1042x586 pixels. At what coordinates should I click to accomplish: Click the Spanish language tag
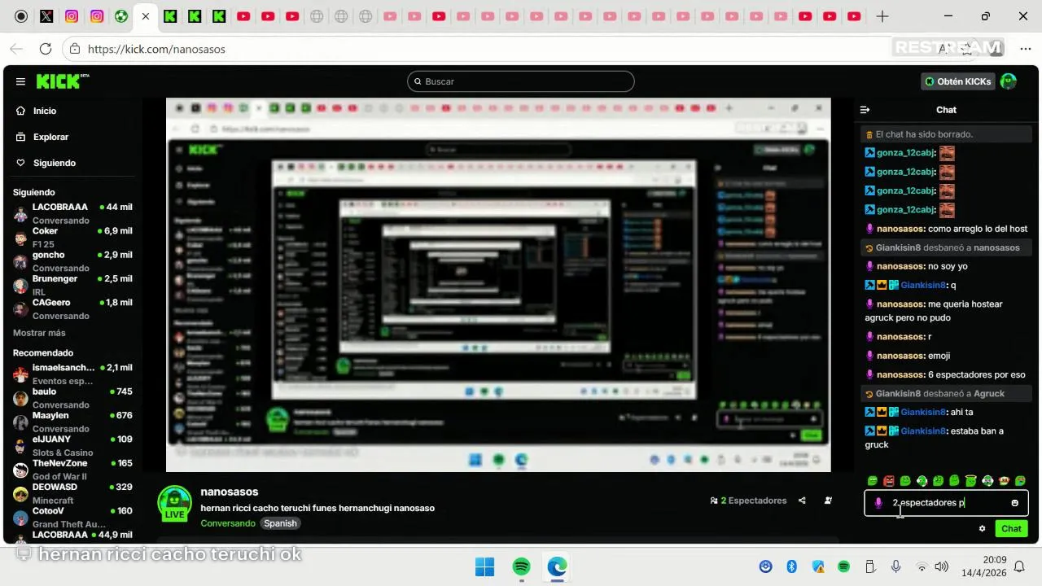[280, 523]
